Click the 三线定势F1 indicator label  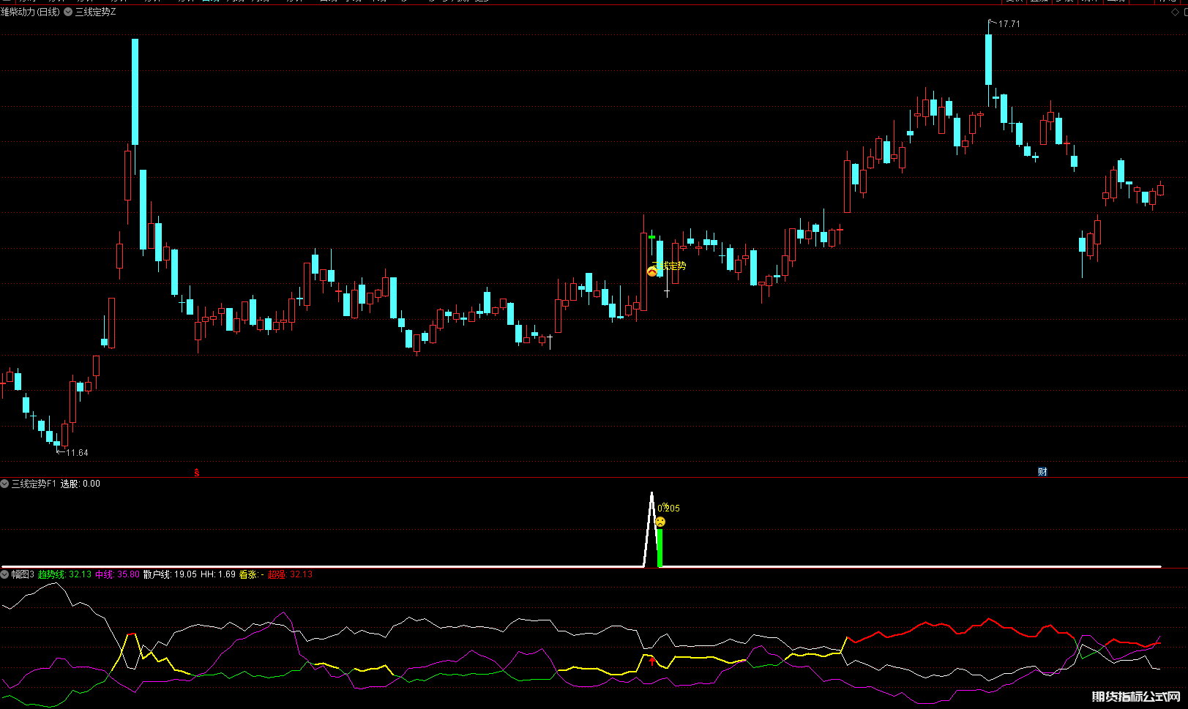(x=34, y=484)
